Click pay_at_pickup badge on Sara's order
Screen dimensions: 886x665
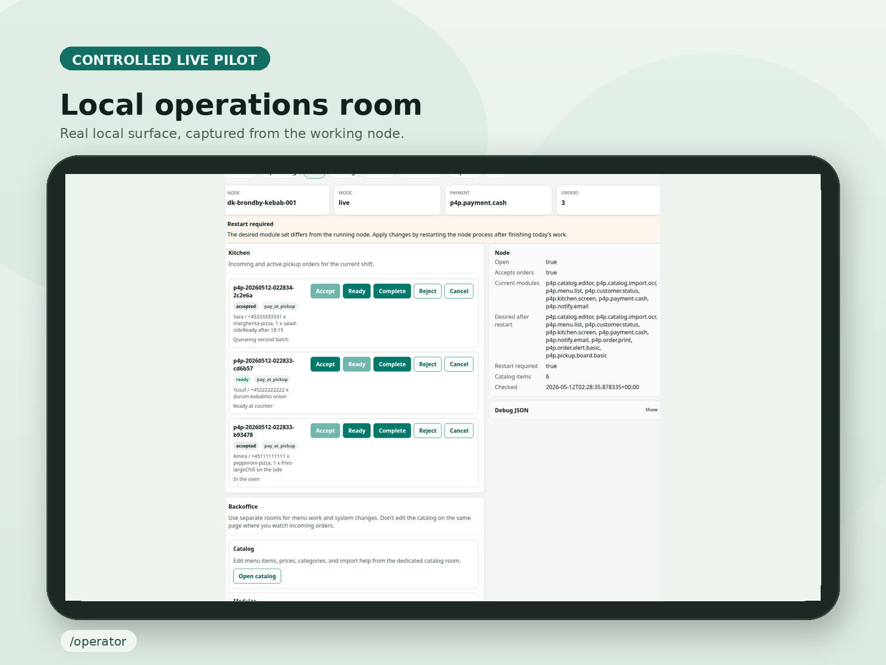click(x=280, y=306)
